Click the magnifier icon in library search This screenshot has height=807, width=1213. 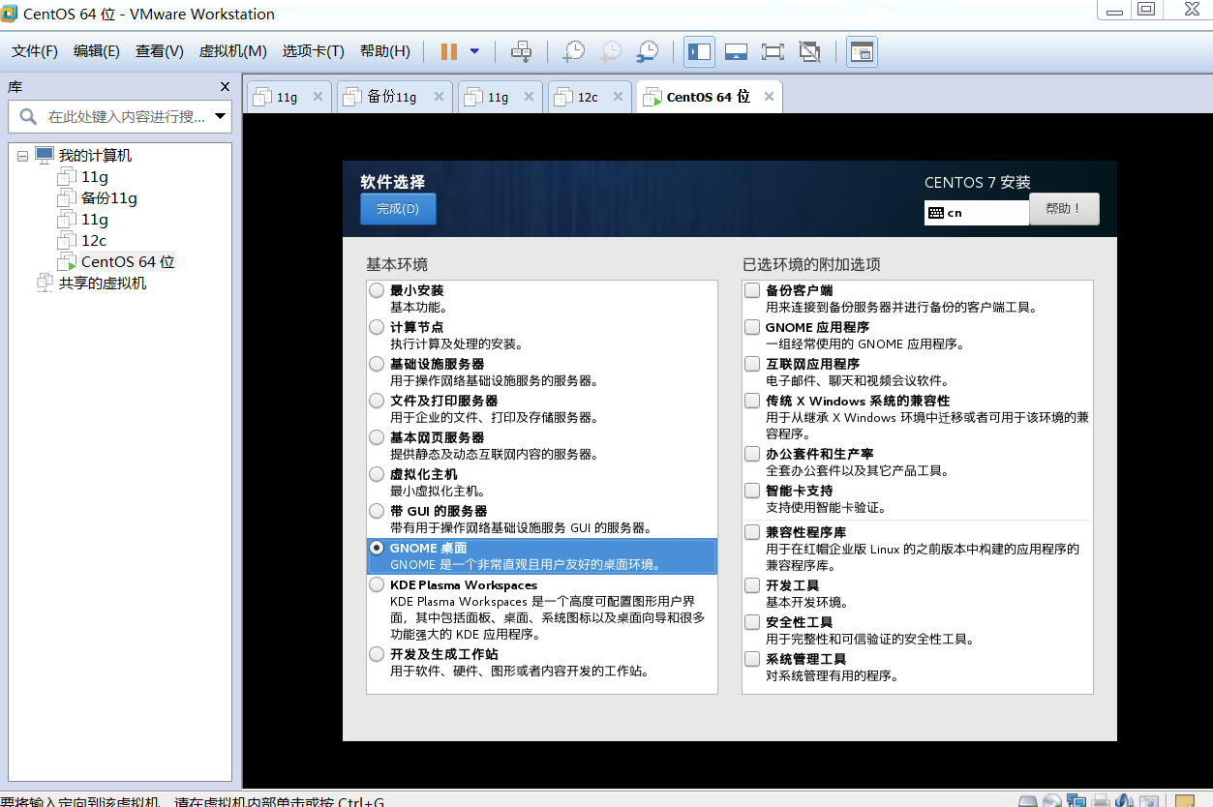pyautogui.click(x=28, y=117)
